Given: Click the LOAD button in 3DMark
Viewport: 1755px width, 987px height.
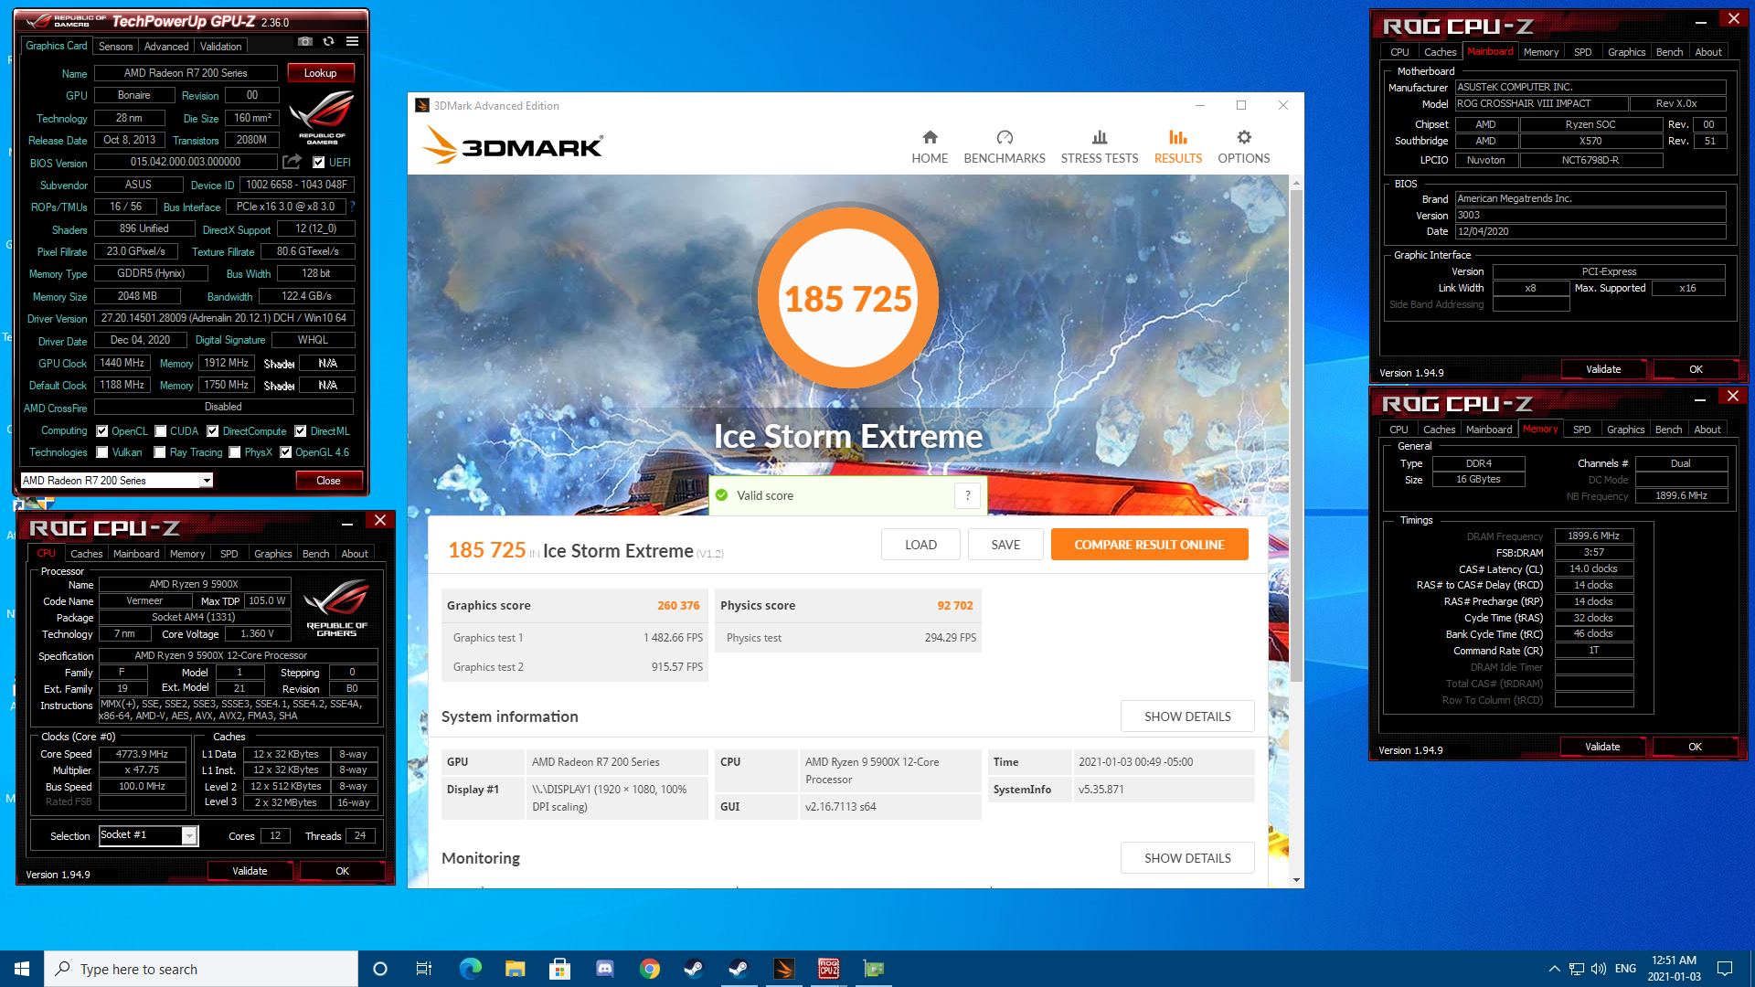Looking at the screenshot, I should (x=920, y=545).
